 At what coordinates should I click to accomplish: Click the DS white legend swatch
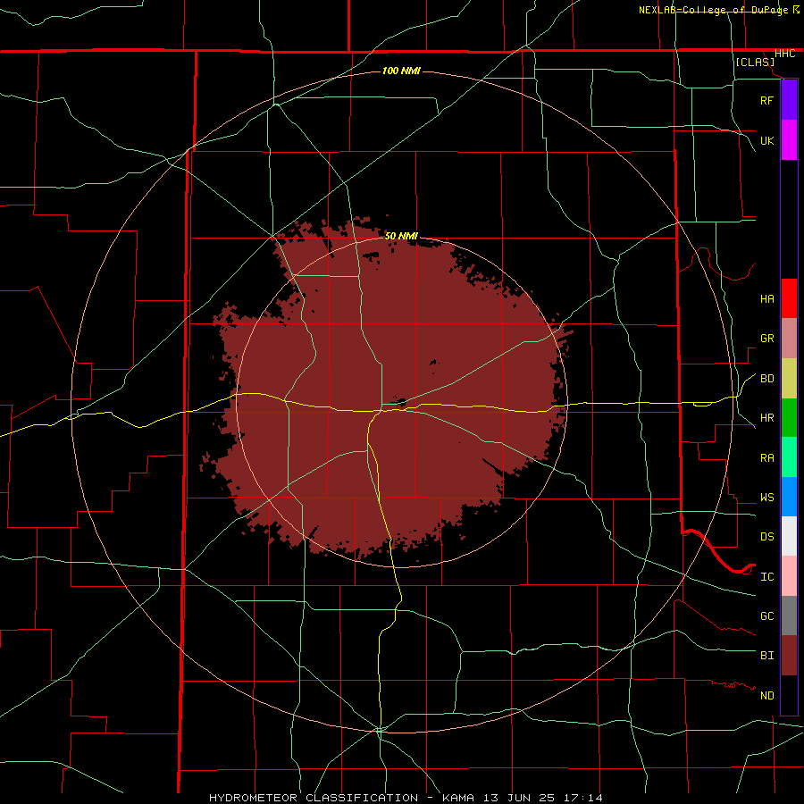pos(789,536)
